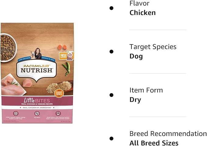Click the Little Bites product name on bag

pyautogui.click(x=37, y=100)
